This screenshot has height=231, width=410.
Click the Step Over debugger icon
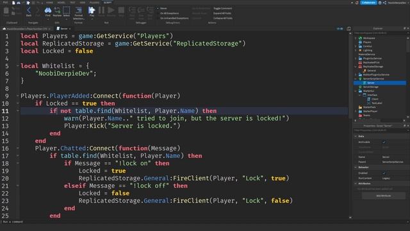pos(141,10)
